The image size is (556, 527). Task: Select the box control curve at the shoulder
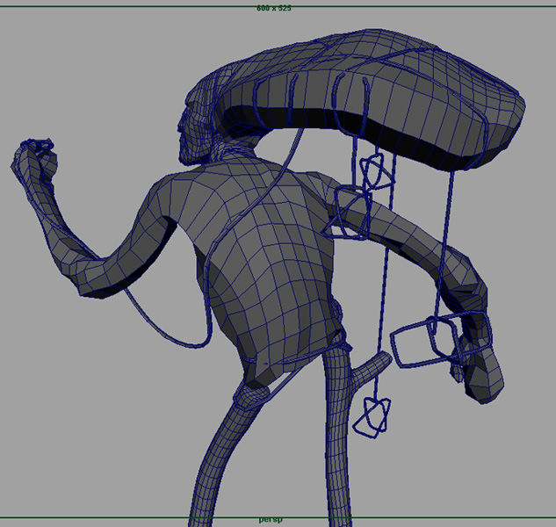coord(348,213)
